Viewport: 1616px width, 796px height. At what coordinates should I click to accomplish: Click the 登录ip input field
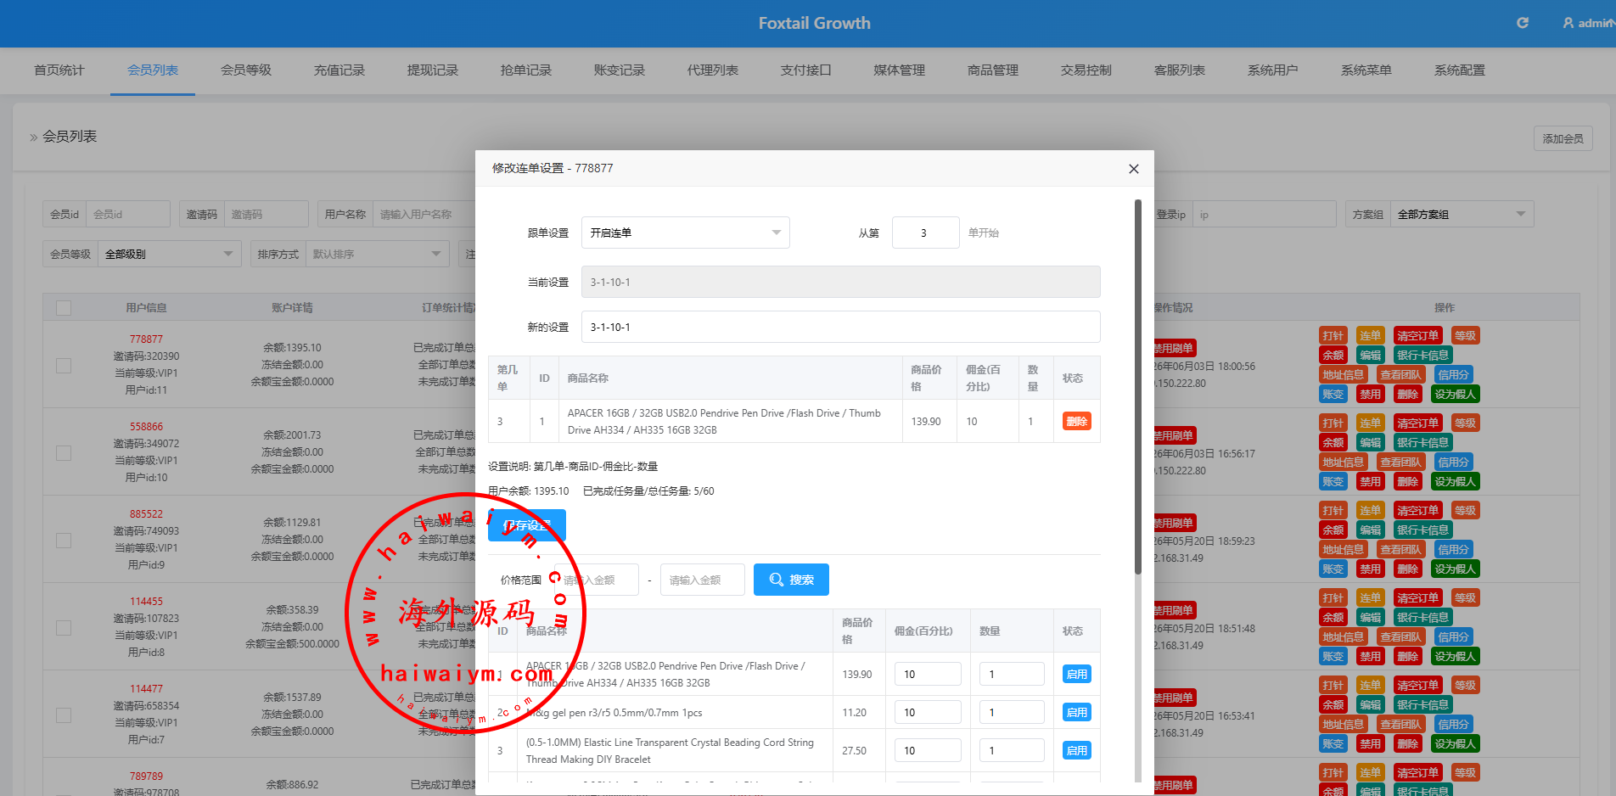(1264, 215)
